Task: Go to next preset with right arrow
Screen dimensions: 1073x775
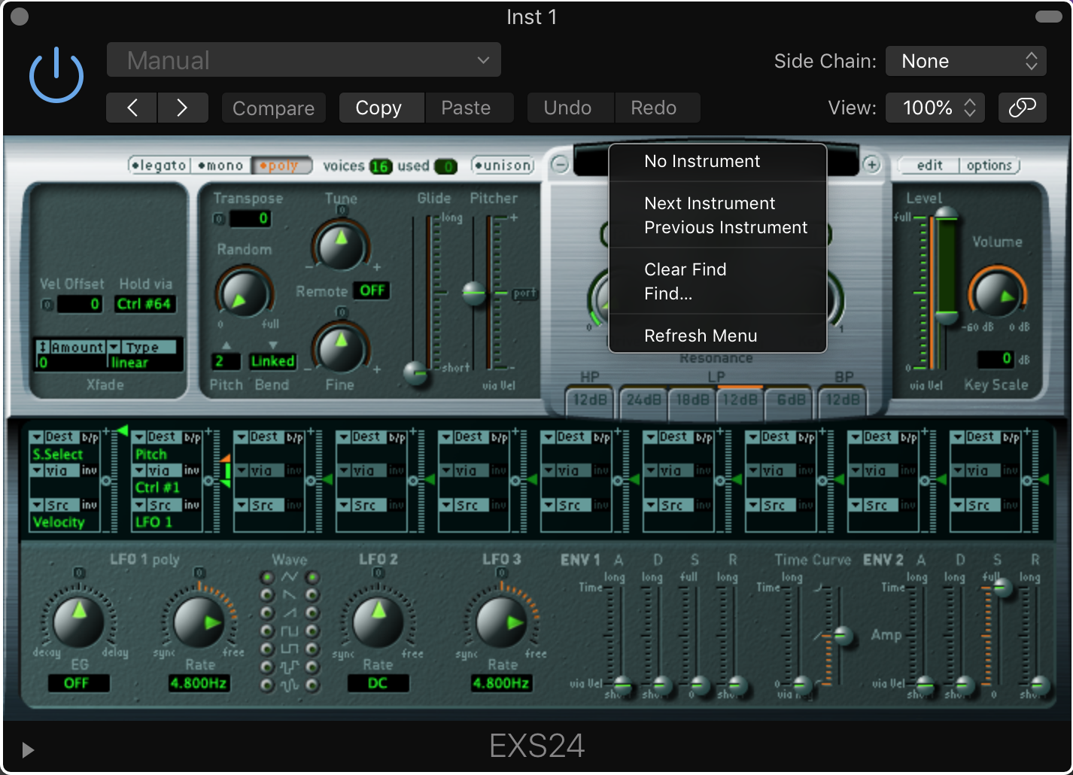Action: (182, 108)
